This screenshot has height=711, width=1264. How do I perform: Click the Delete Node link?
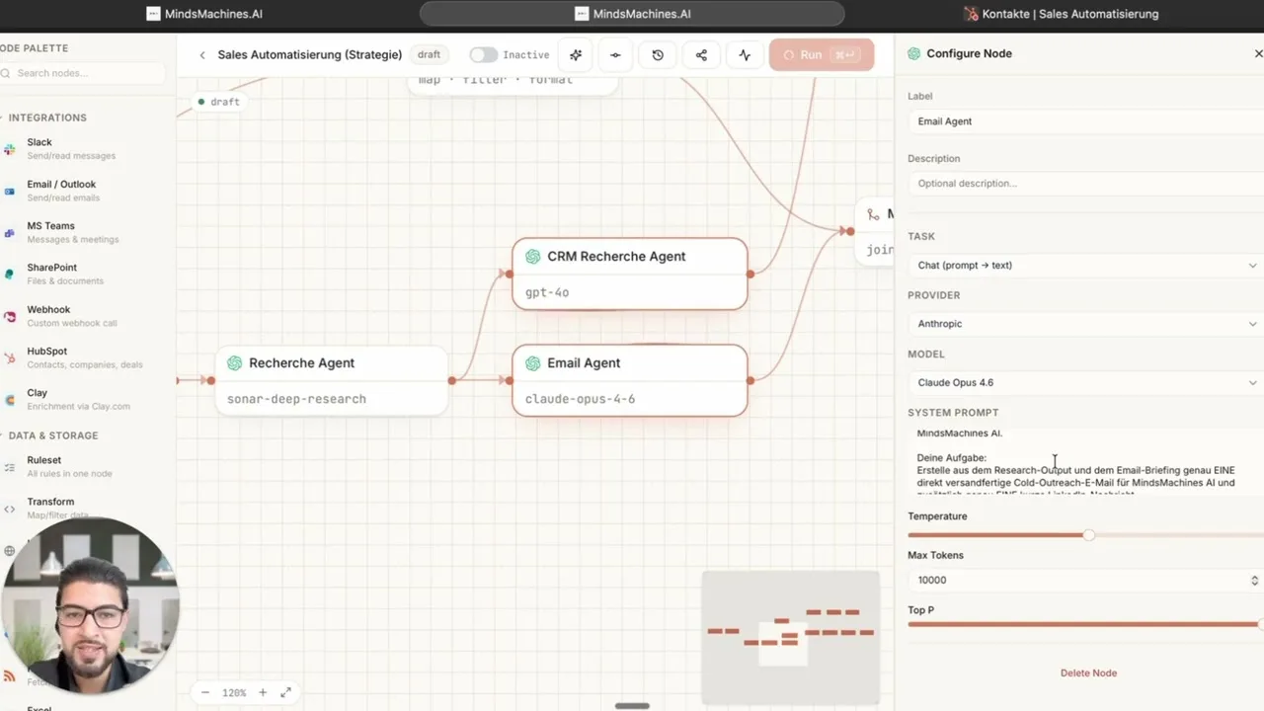coord(1088,673)
